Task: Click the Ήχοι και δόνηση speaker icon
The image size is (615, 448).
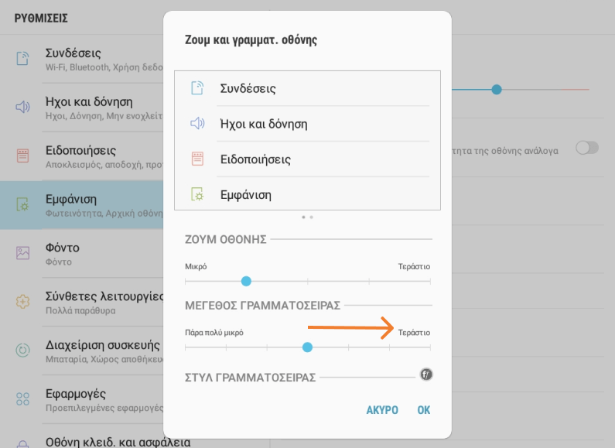Action: (x=23, y=107)
